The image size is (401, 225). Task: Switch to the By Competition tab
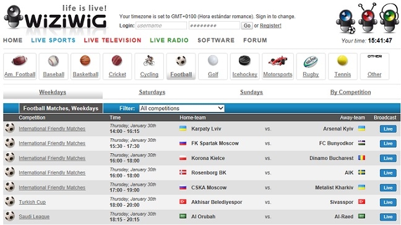click(351, 92)
